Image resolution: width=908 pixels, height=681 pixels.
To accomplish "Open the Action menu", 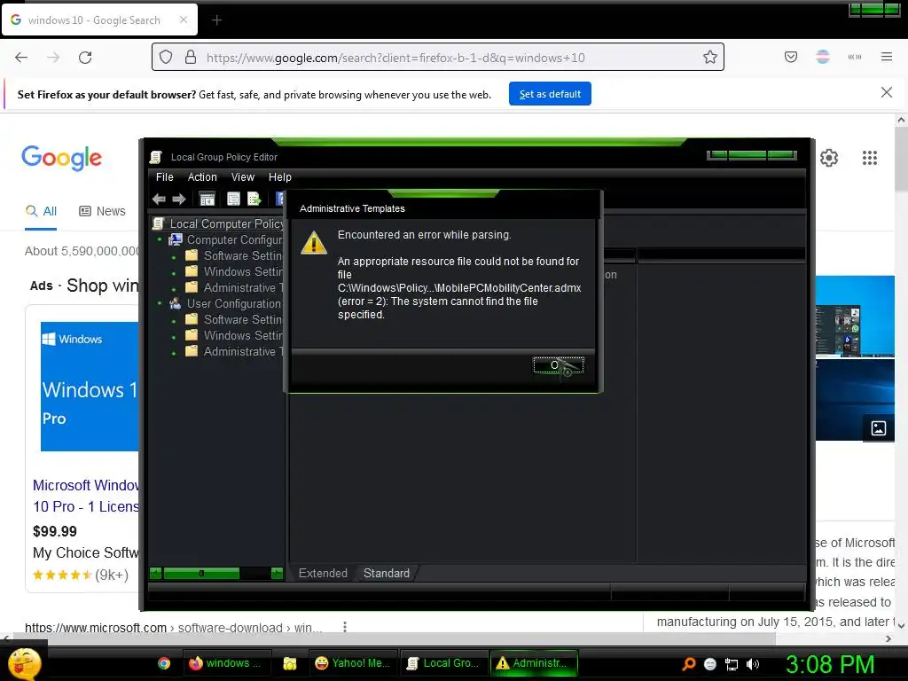I will (202, 177).
